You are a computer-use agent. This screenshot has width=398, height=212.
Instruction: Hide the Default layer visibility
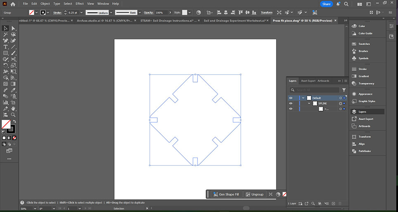tap(291, 98)
